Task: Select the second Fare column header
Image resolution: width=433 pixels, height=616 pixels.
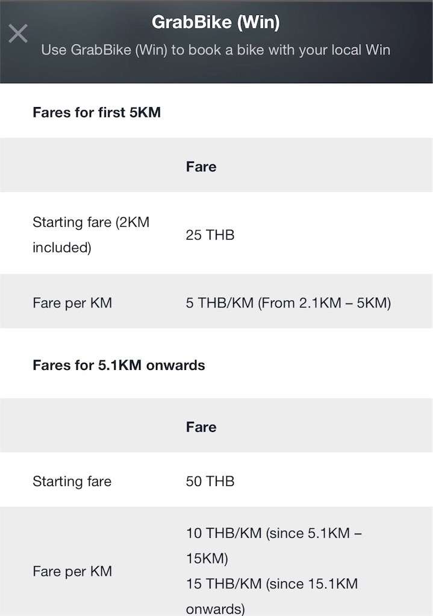Action: pyautogui.click(x=201, y=427)
